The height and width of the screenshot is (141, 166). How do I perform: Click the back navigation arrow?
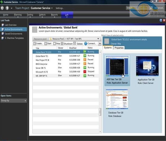(x=2, y=8)
